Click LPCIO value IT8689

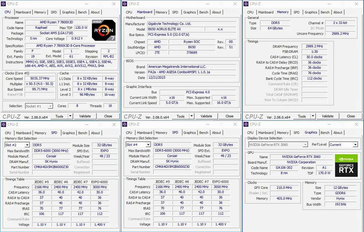192,53
